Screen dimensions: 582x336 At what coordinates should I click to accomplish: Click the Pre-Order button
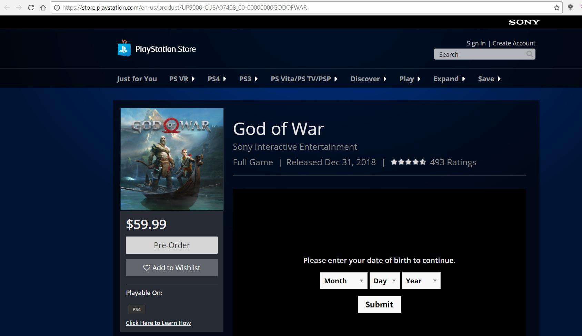pos(172,245)
